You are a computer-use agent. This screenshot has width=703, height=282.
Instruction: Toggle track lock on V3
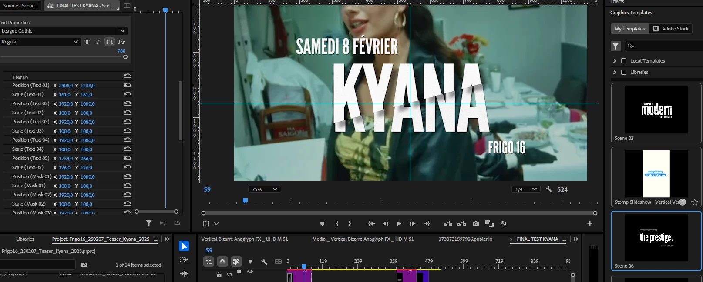(x=219, y=275)
